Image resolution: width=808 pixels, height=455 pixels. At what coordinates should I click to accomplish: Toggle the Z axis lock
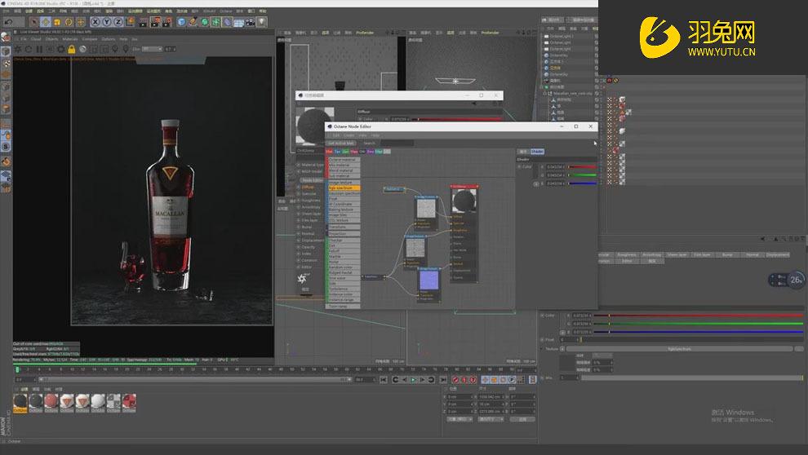click(x=118, y=22)
